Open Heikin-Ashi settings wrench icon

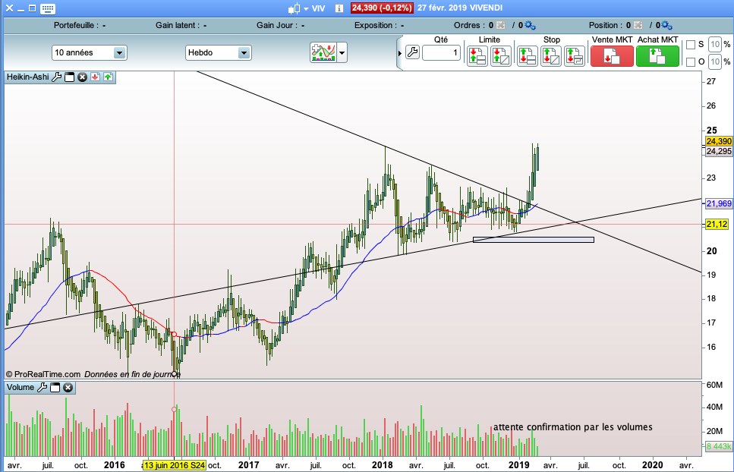tap(56, 77)
